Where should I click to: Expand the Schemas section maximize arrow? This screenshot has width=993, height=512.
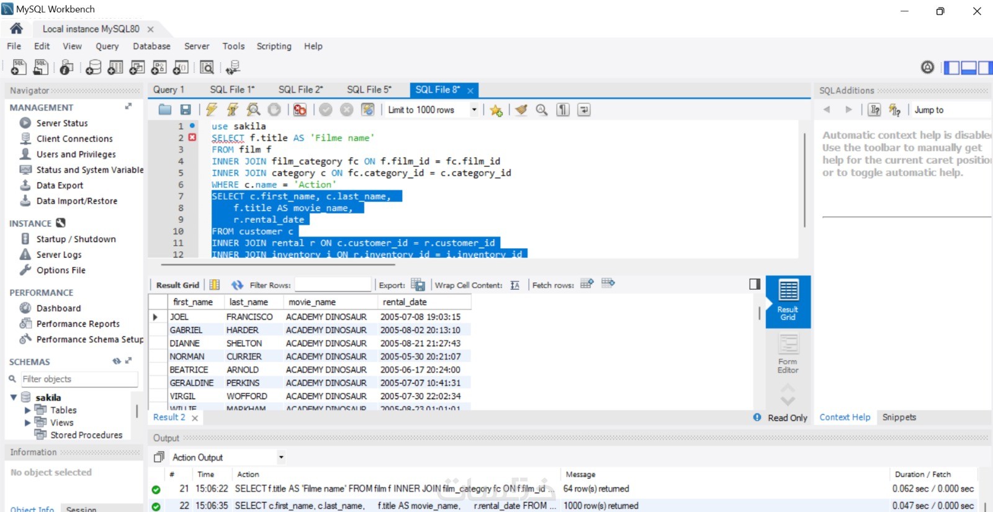pyautogui.click(x=128, y=361)
